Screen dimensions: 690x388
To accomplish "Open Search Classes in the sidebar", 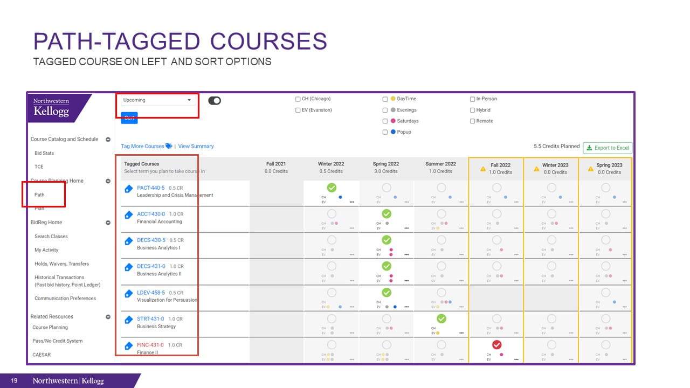I will click(x=51, y=237).
